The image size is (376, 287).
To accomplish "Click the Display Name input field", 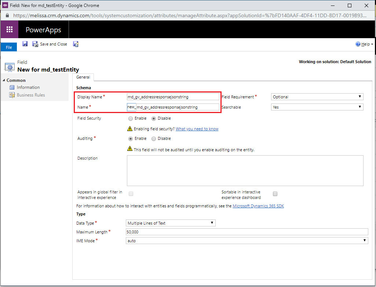I will [x=173, y=97].
